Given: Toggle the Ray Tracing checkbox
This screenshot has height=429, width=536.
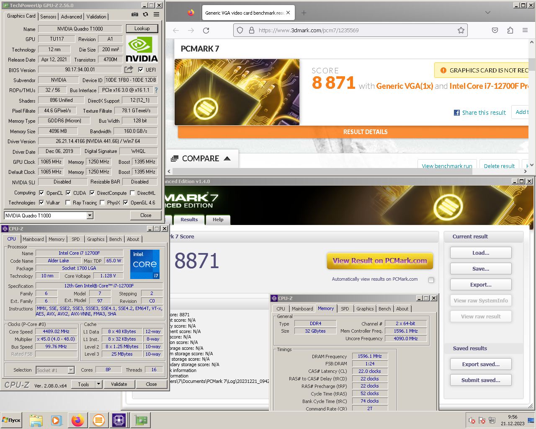Looking at the screenshot, I should (x=68, y=203).
